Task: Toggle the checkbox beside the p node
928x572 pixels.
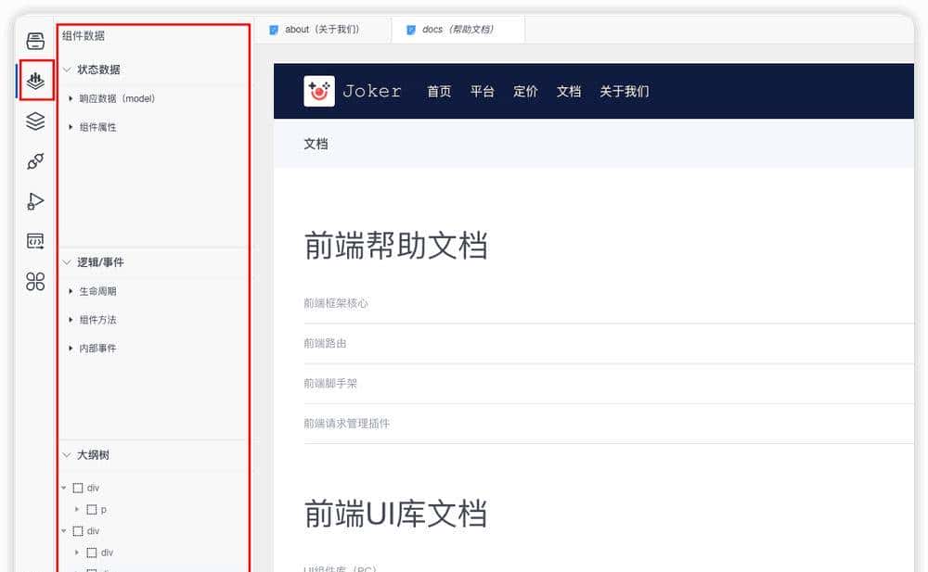Action: pos(91,509)
